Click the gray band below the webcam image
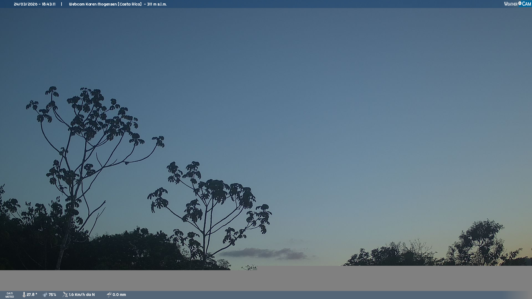 pos(266,280)
